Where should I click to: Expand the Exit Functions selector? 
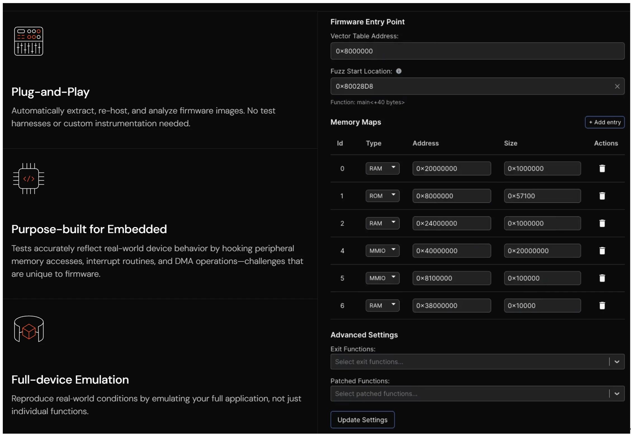pyautogui.click(x=616, y=362)
